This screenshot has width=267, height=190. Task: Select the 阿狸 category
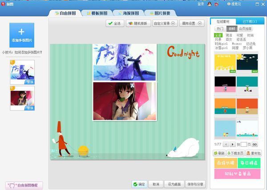235,48
